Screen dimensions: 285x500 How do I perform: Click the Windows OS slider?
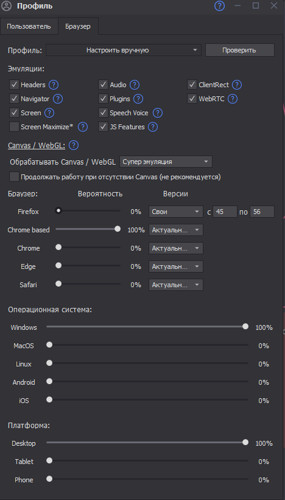(147, 326)
